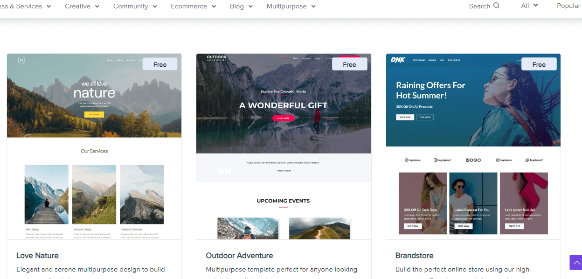The image size is (582, 279).
Task: Select the Community menu item
Action: [x=135, y=7]
